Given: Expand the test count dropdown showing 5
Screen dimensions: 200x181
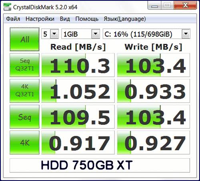Looking at the screenshot, I should (x=54, y=34).
